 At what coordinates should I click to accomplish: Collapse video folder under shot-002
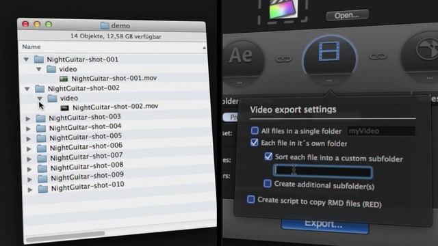(40, 98)
